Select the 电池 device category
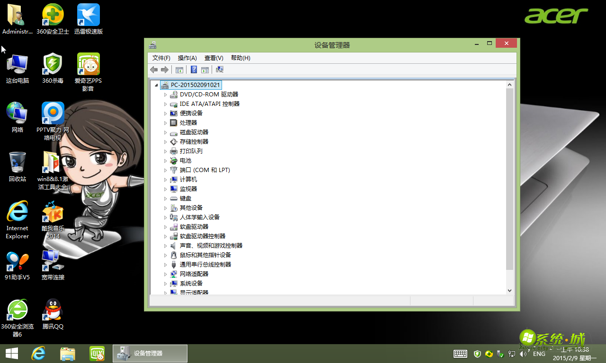Viewport: 606px width, 363px height. pyautogui.click(x=186, y=160)
